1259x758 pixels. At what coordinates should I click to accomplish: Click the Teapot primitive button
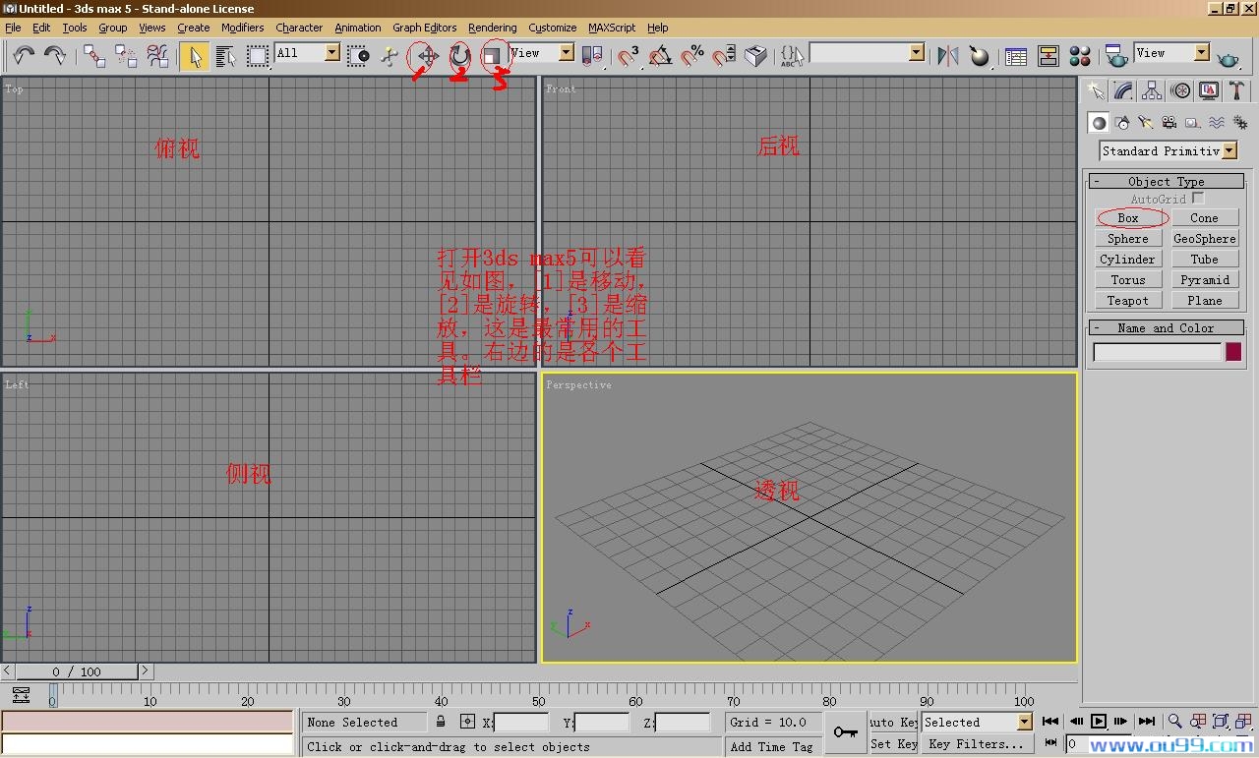(1128, 301)
